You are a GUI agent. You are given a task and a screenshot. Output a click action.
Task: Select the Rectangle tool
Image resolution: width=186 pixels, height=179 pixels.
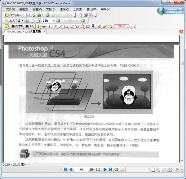point(66,26)
